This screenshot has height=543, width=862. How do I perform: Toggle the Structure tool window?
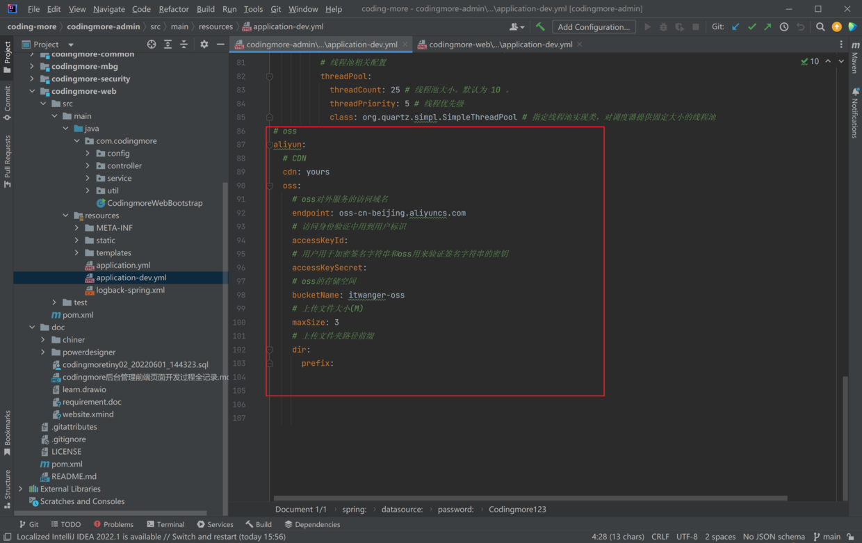[x=8, y=489]
